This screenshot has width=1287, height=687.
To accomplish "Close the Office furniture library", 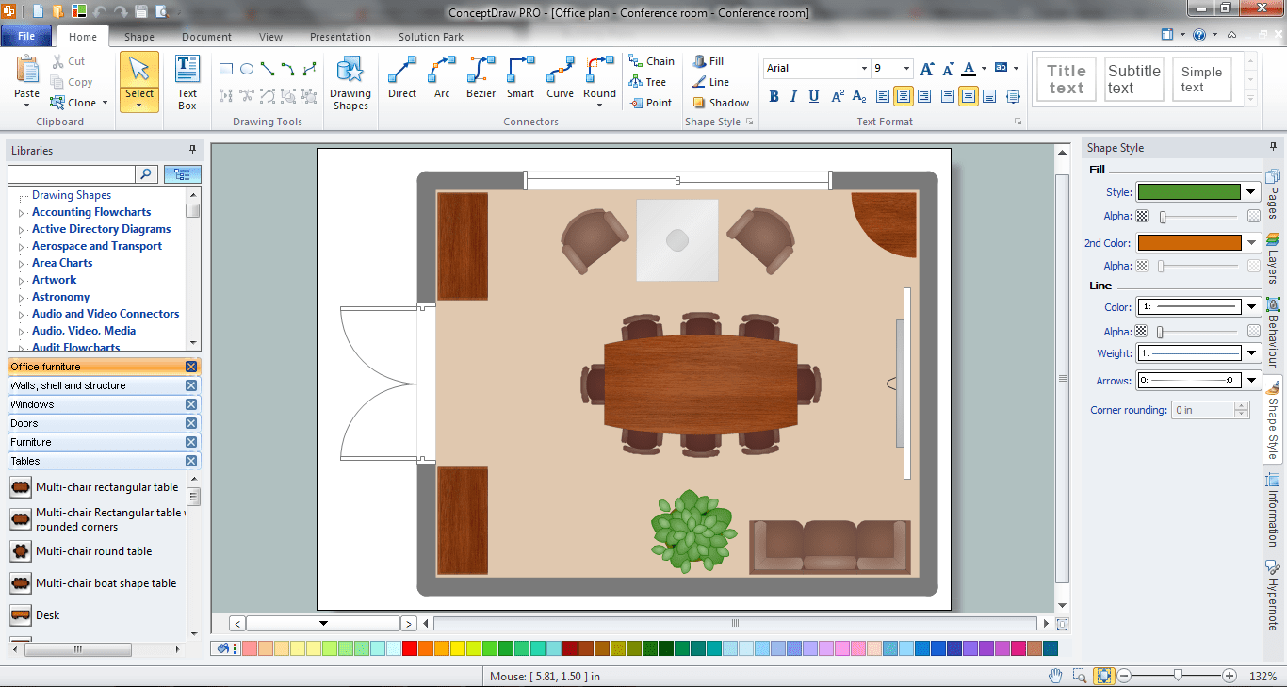I will point(191,367).
